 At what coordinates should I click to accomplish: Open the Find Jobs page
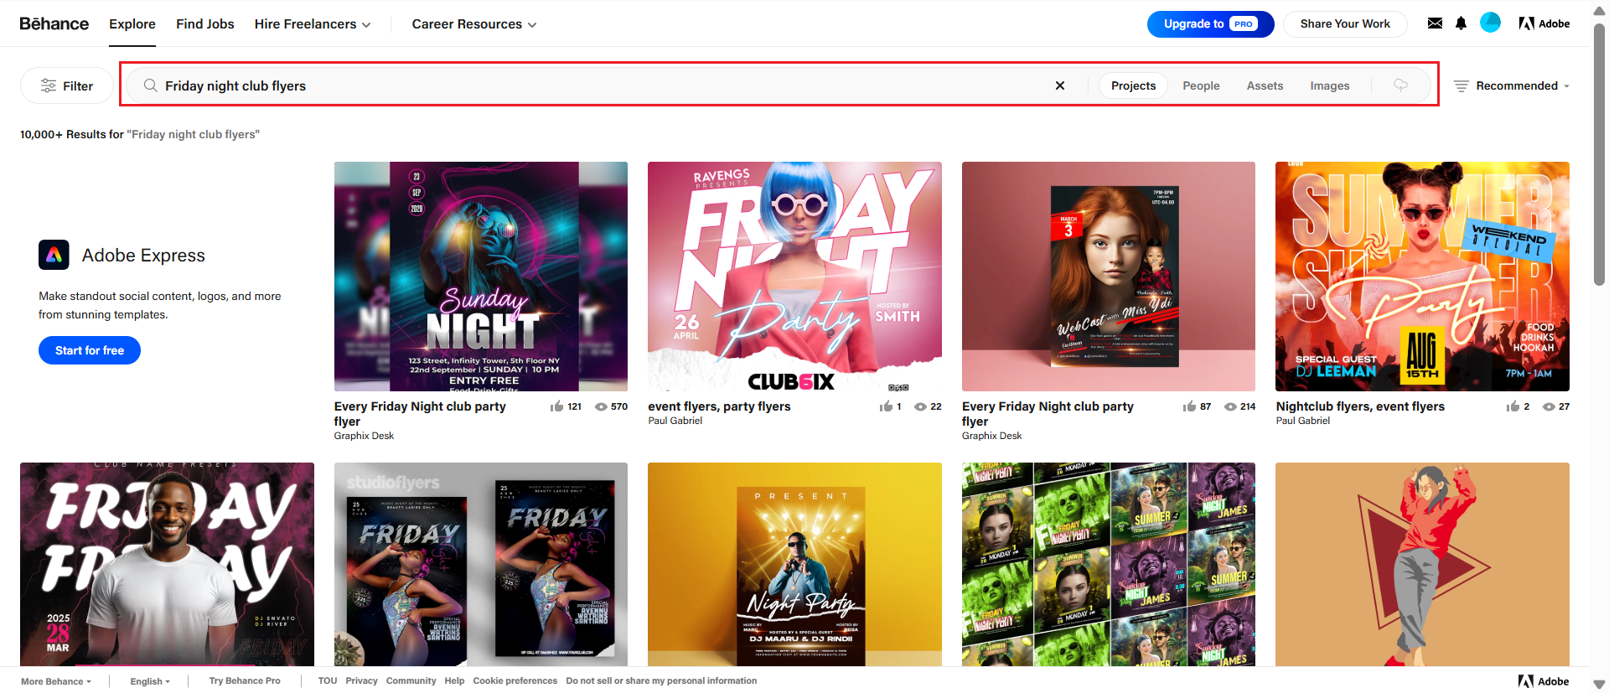[x=205, y=24]
